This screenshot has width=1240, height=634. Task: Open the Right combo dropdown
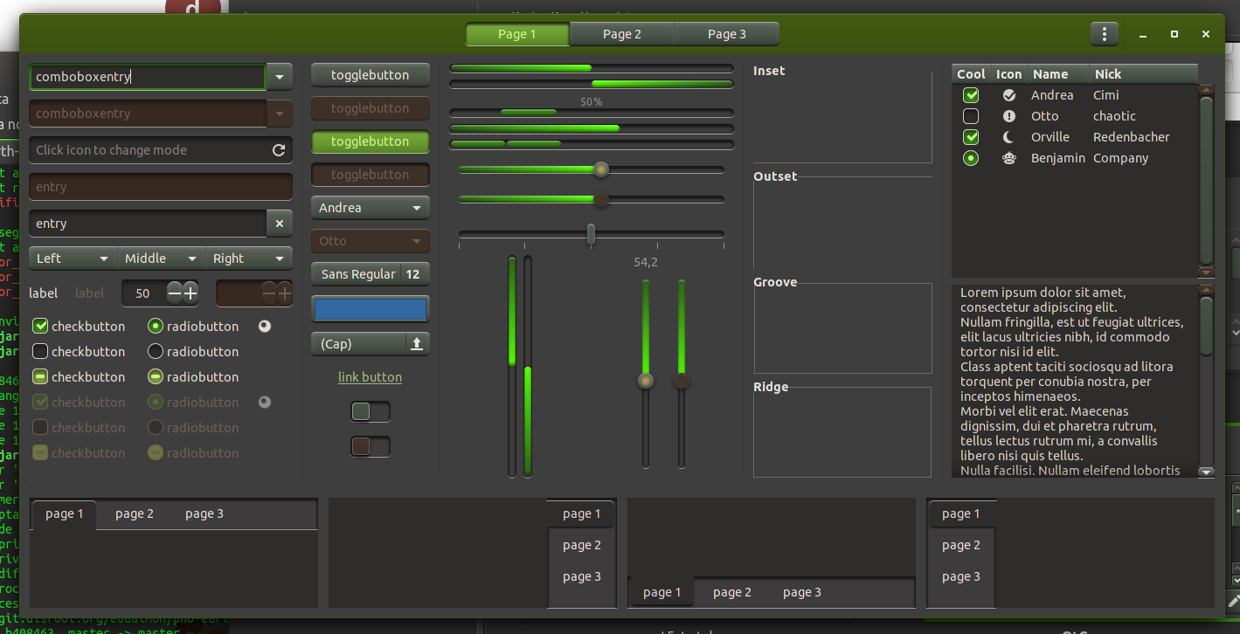click(x=249, y=258)
